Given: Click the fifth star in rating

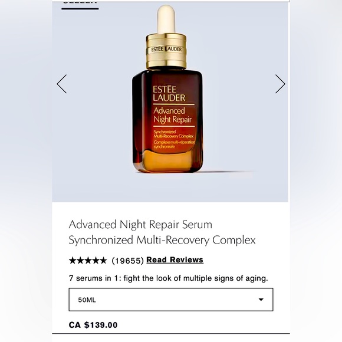Looking at the screenshot, I should point(104,261).
